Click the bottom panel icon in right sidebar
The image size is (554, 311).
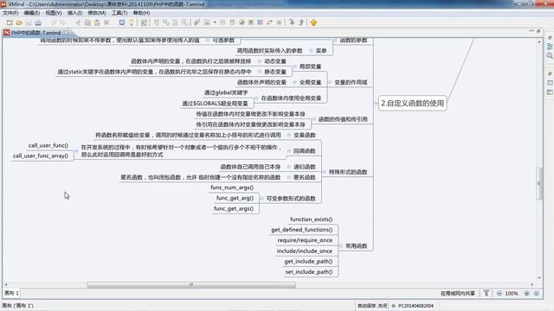click(550, 92)
